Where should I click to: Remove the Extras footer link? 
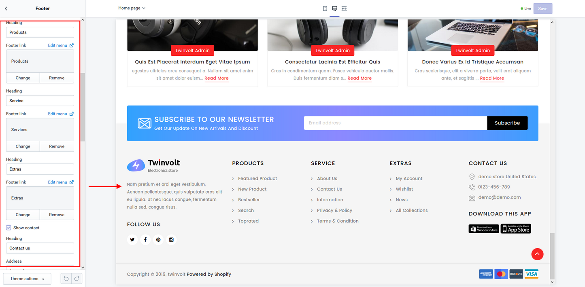pyautogui.click(x=57, y=215)
